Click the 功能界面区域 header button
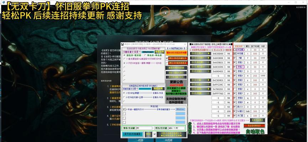Image resolution: width=308 pixels, height=142 pixels. coord(176,48)
